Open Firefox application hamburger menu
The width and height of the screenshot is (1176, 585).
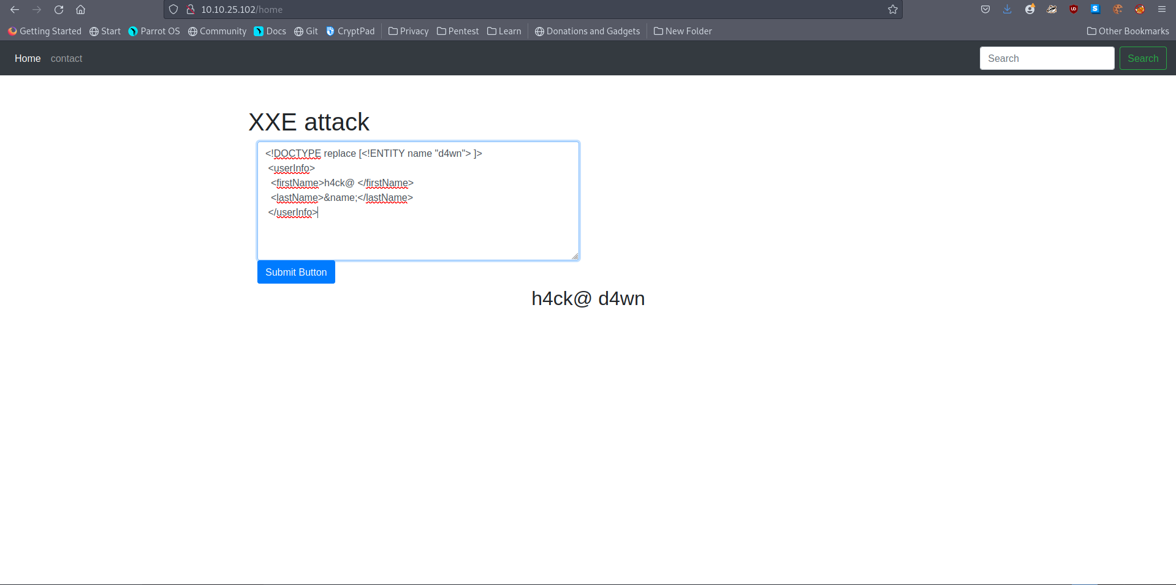click(1161, 10)
